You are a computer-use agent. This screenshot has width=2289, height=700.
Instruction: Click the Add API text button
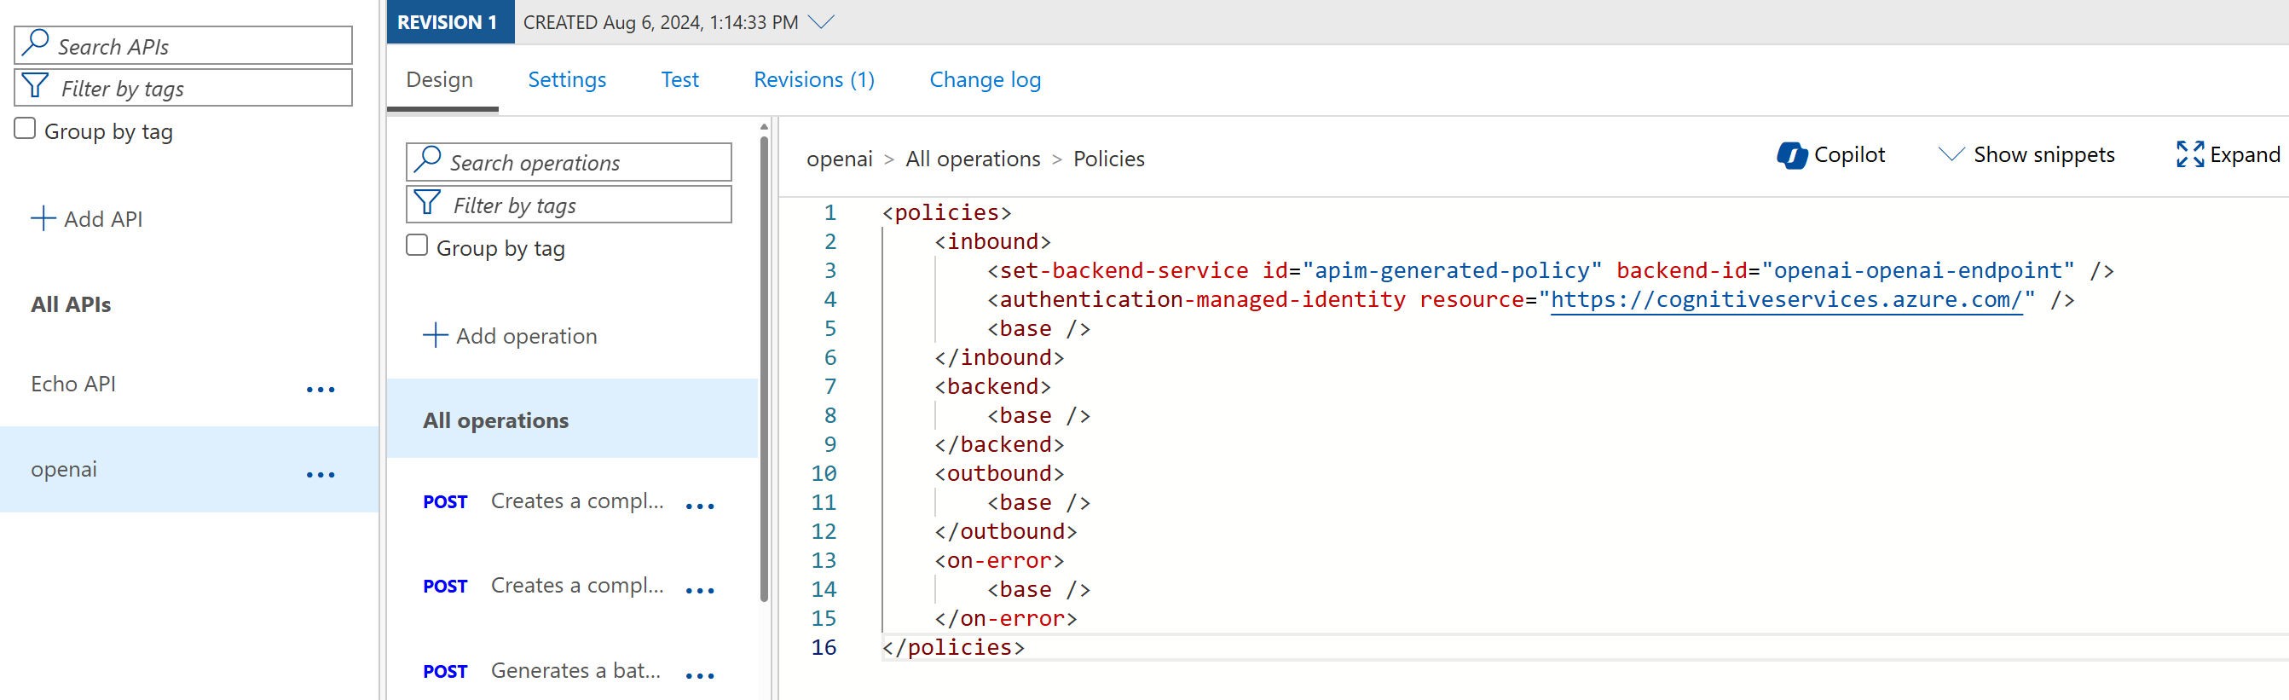pyautogui.click(x=103, y=218)
